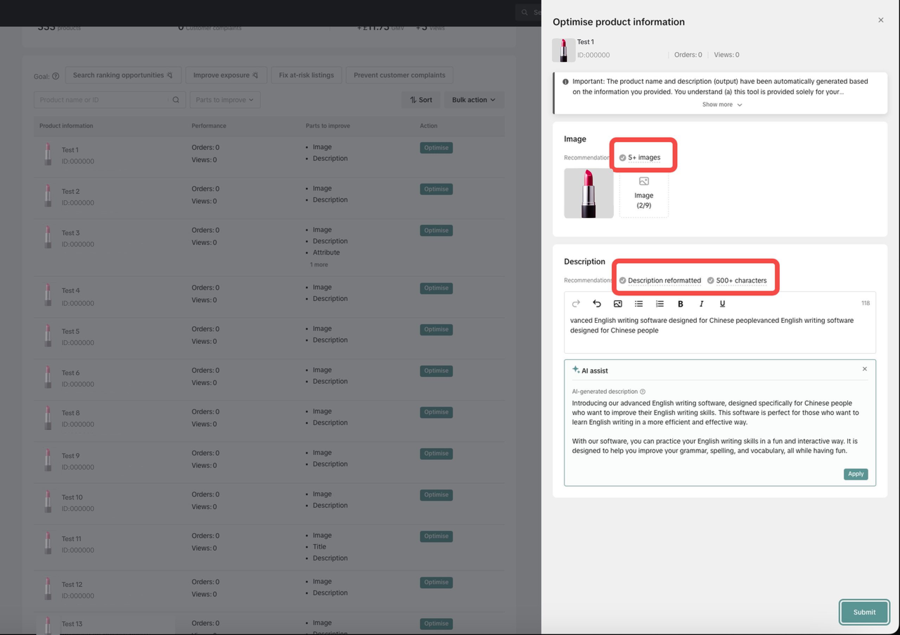Apply the AI-generated description
The height and width of the screenshot is (635, 900).
coord(855,474)
